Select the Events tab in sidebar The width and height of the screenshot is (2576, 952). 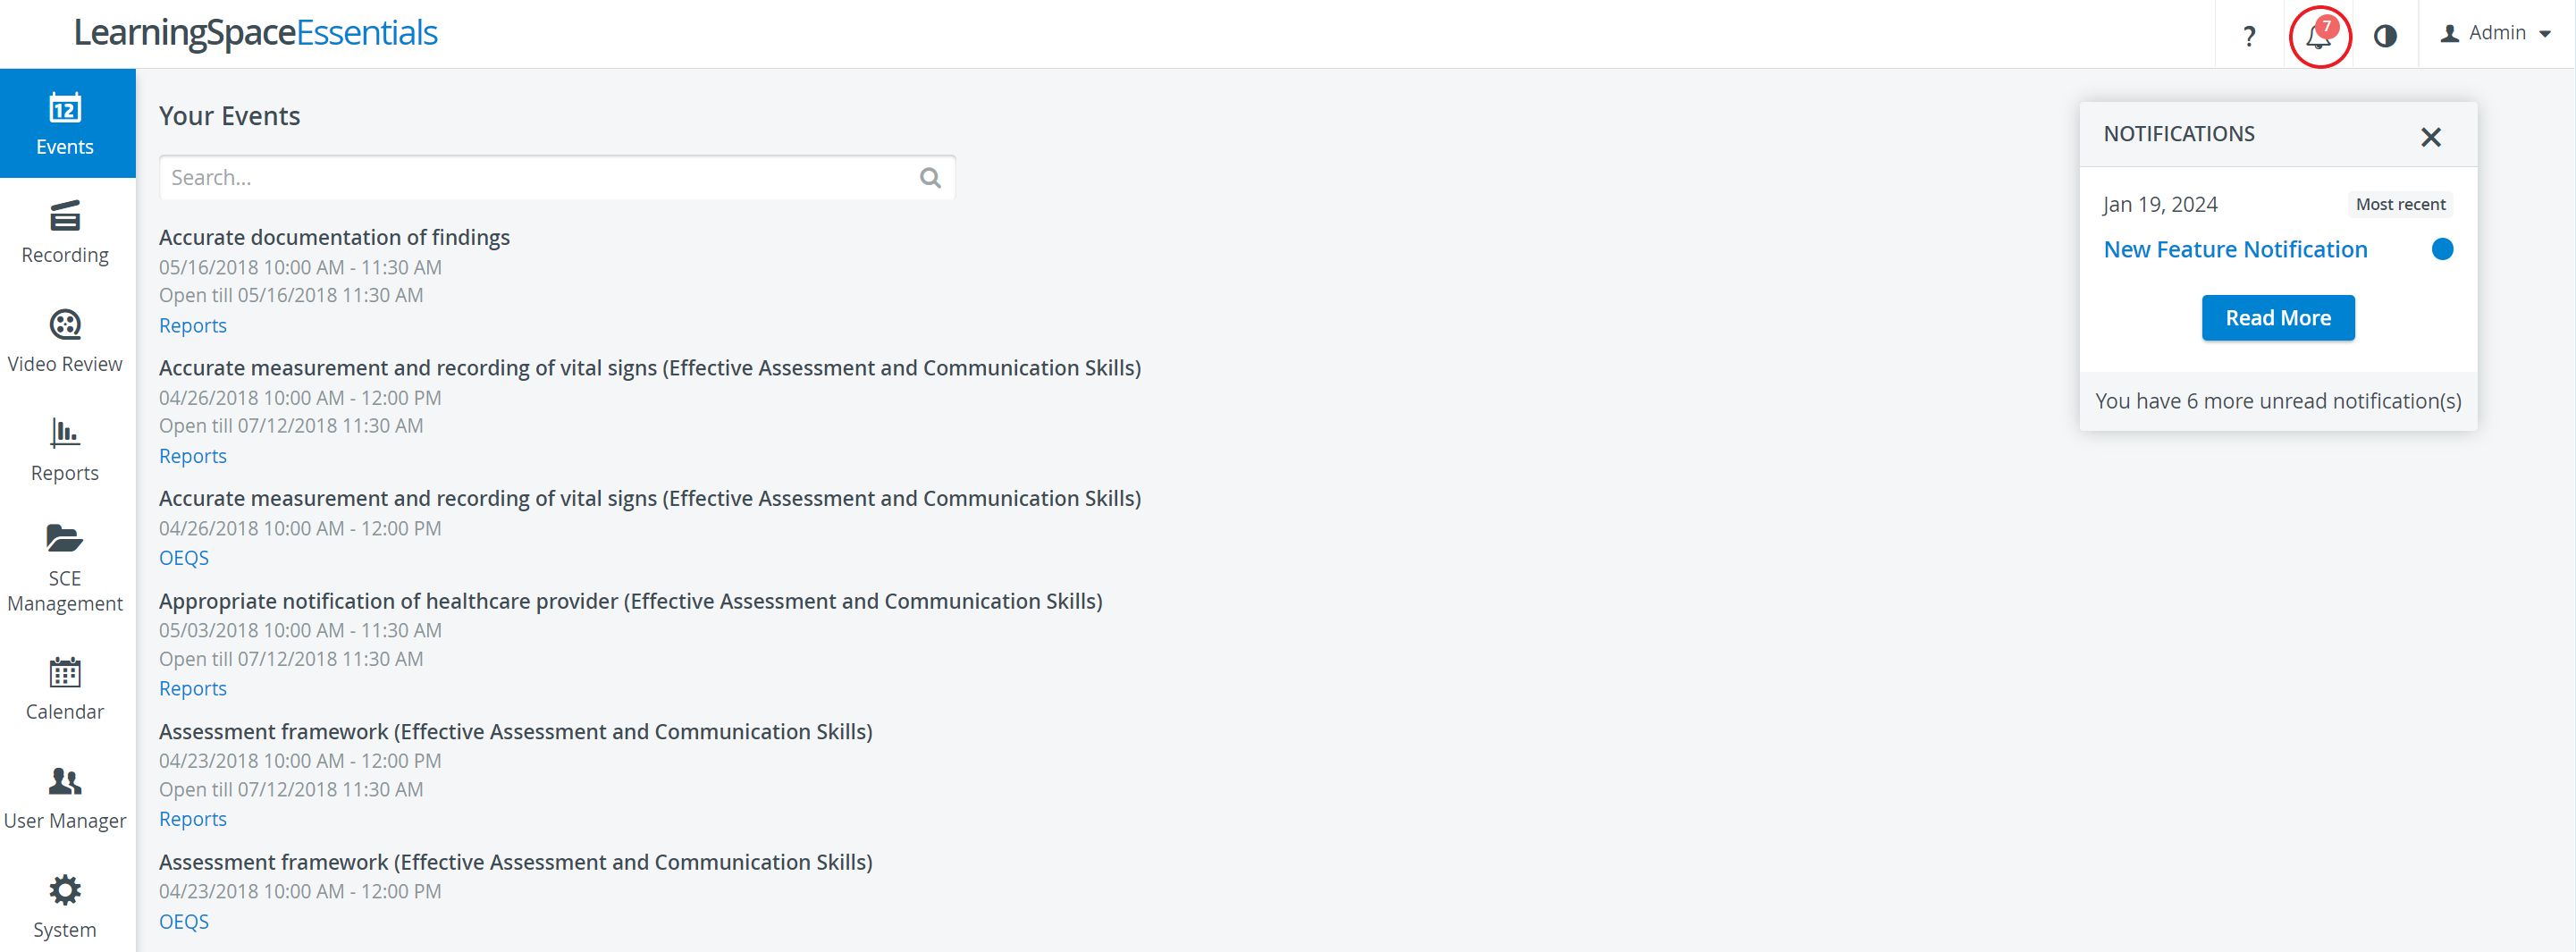(x=65, y=123)
